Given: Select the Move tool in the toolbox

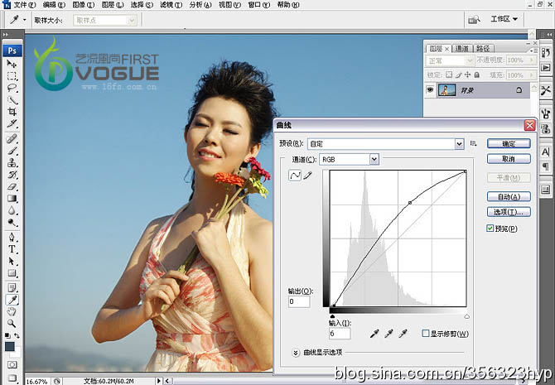Looking at the screenshot, I should pos(12,64).
